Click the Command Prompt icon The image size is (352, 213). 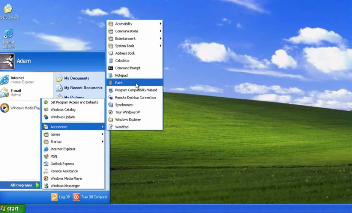tap(111, 68)
